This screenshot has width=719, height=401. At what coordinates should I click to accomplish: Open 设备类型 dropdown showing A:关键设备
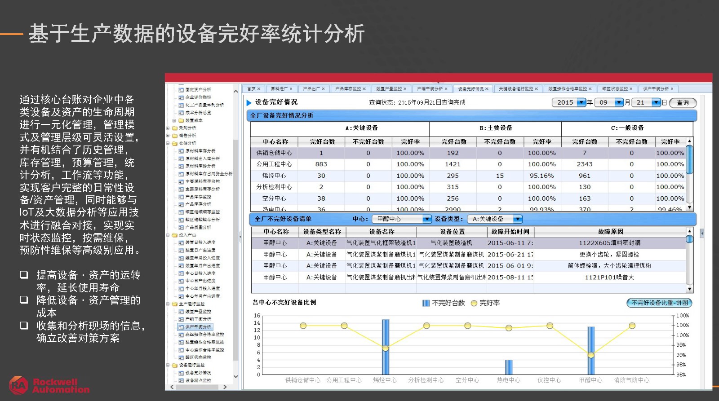coord(518,219)
